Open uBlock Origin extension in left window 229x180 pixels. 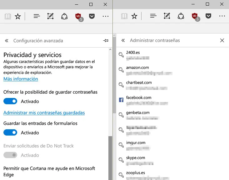coord(79,17)
